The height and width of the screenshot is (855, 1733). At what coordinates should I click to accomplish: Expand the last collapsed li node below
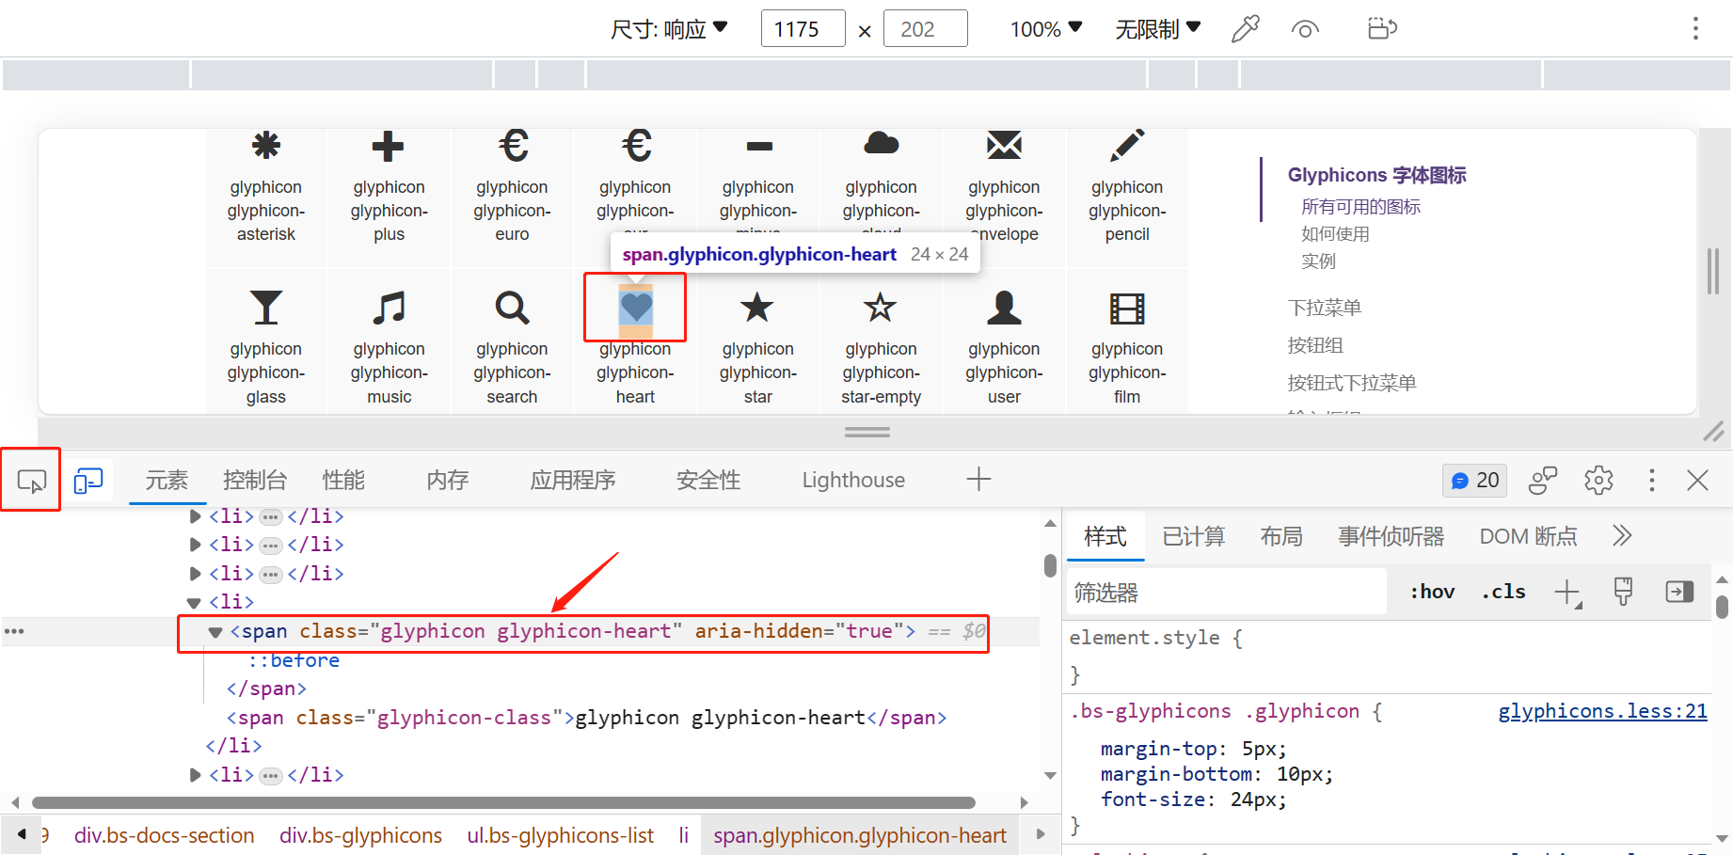[196, 775]
